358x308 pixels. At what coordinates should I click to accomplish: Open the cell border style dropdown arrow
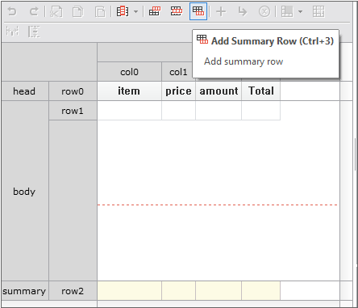pyautogui.click(x=300, y=11)
